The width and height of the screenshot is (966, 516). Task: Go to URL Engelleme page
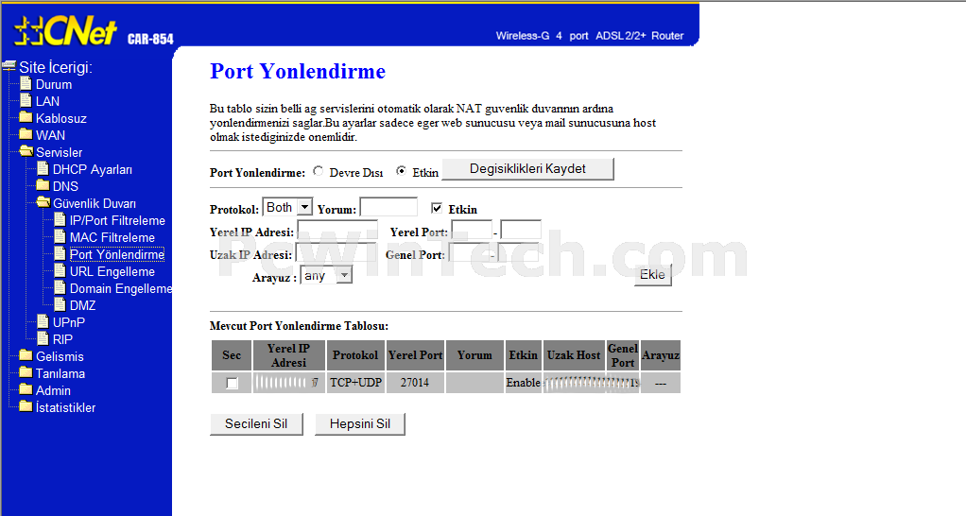[112, 271]
